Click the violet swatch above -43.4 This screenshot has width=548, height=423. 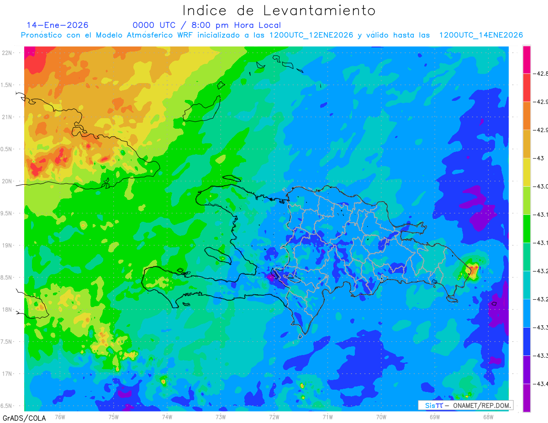[527, 370]
